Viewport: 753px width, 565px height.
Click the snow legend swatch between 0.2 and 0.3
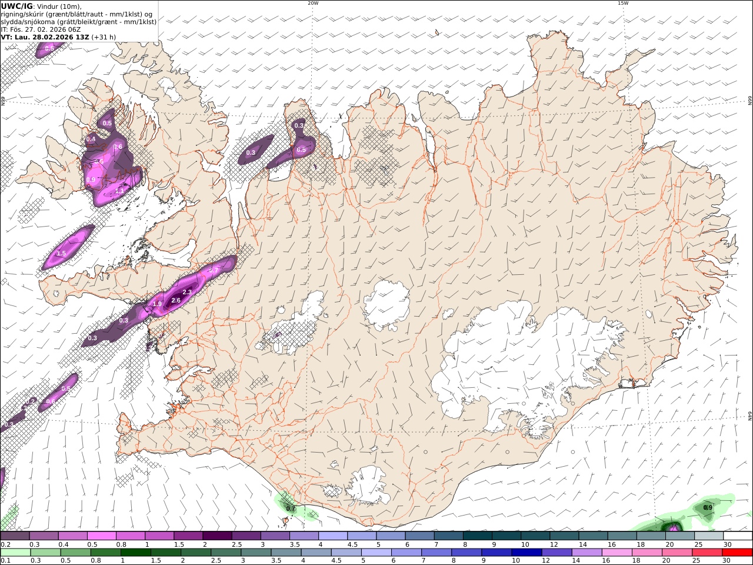tap(15, 536)
